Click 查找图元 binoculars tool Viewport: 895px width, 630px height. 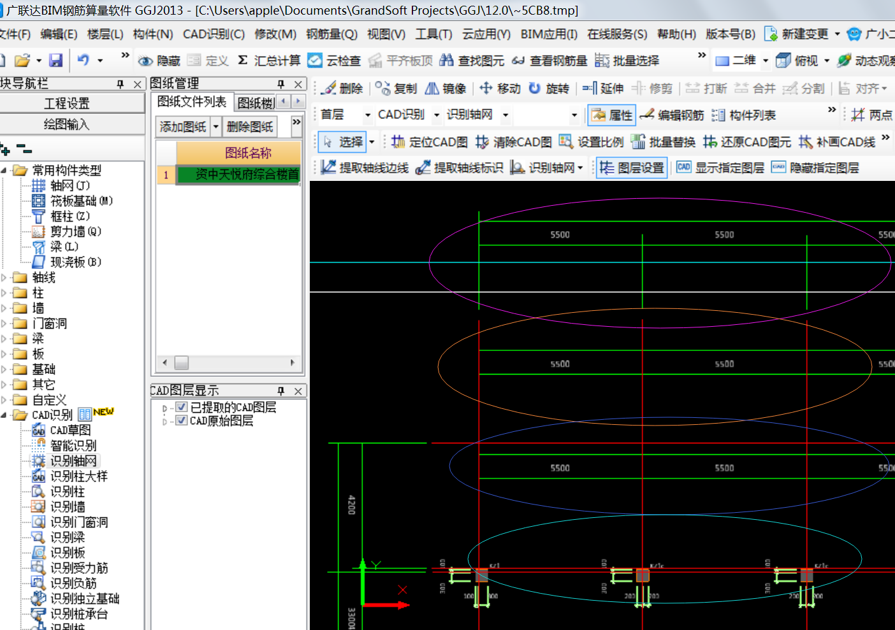(472, 61)
